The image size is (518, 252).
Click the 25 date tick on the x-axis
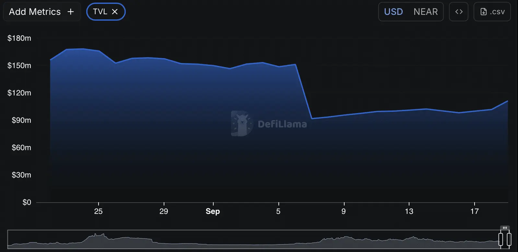(x=98, y=211)
